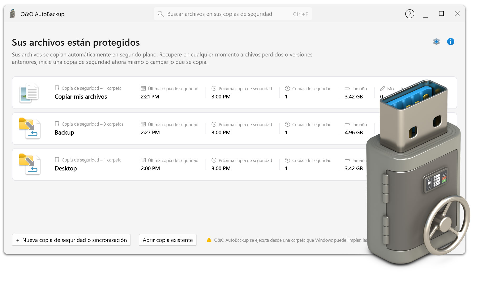Click history icon in Backup row
The height and width of the screenshot is (290, 492).
pos(288,124)
